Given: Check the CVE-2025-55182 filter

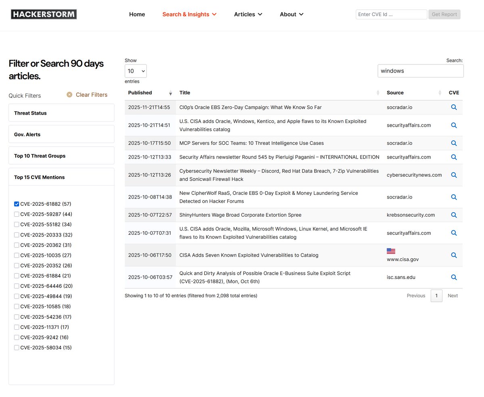Looking at the screenshot, I should (x=17, y=225).
